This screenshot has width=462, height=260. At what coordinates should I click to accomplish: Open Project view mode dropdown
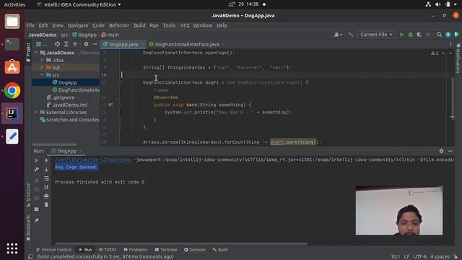click(41, 44)
